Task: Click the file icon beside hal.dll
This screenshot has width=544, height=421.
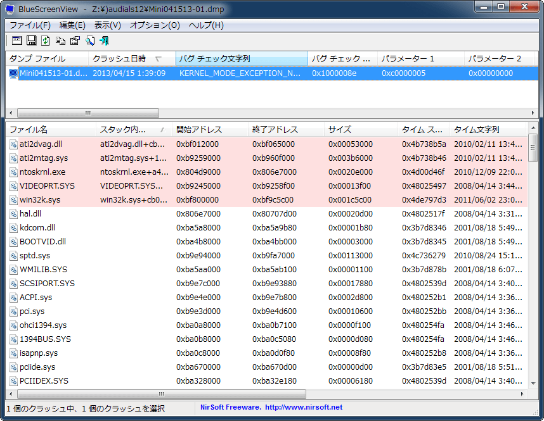Action: click(13, 214)
